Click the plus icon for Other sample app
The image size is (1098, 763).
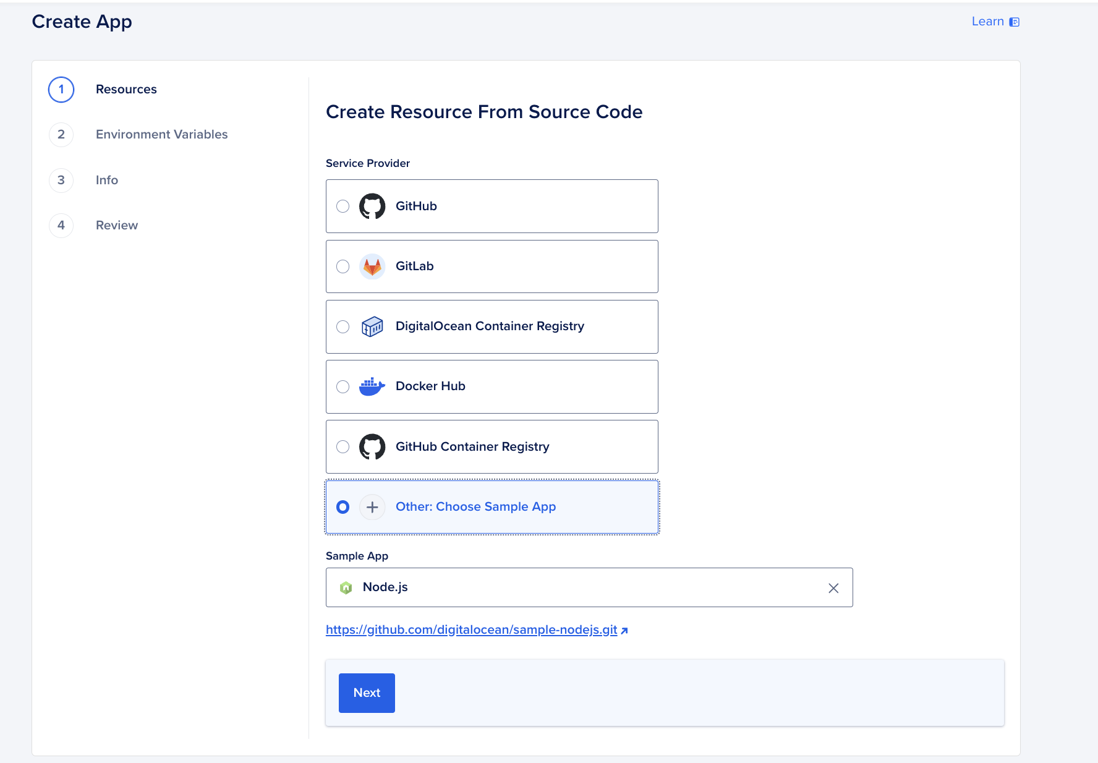[x=372, y=507]
